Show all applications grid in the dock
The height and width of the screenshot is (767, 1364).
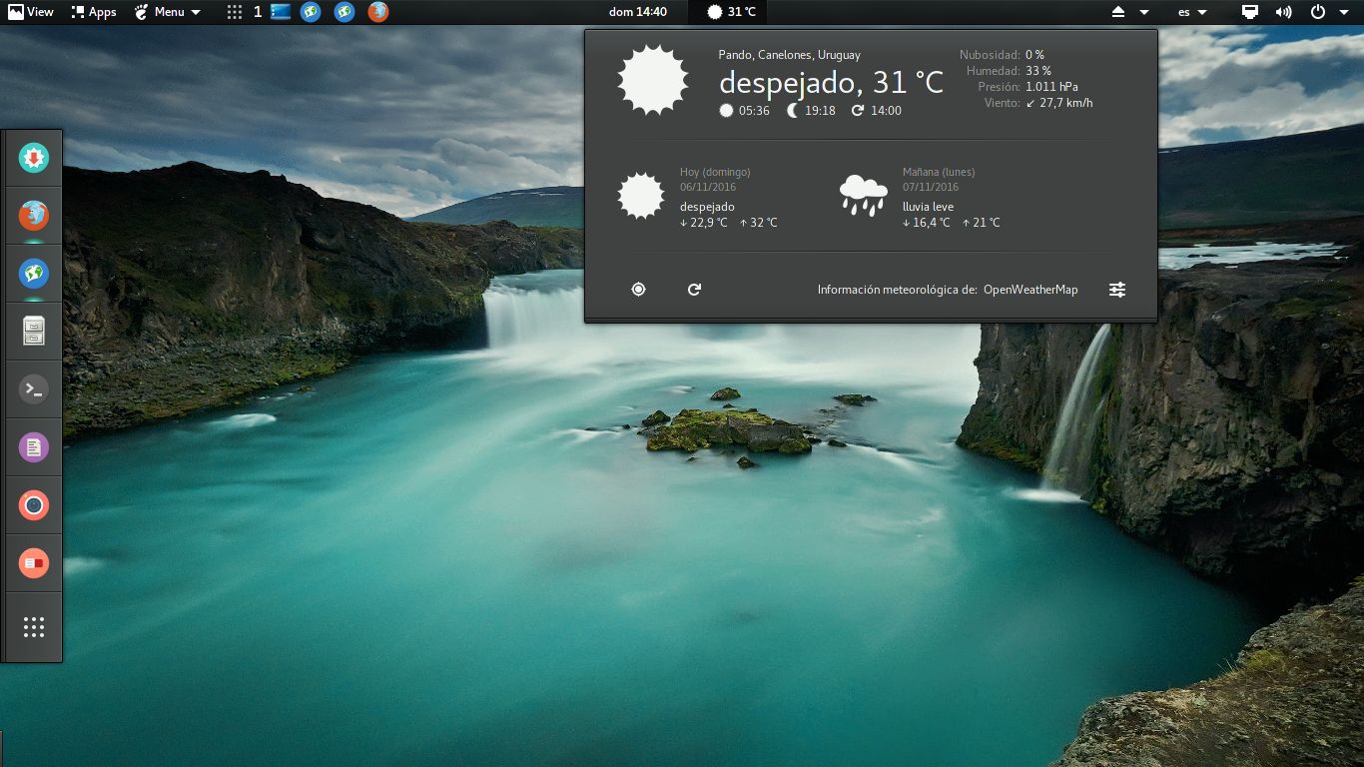[x=34, y=627]
